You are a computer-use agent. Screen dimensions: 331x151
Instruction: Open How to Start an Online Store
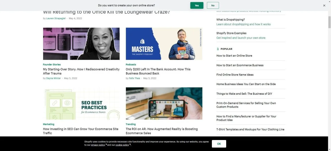click(234, 56)
